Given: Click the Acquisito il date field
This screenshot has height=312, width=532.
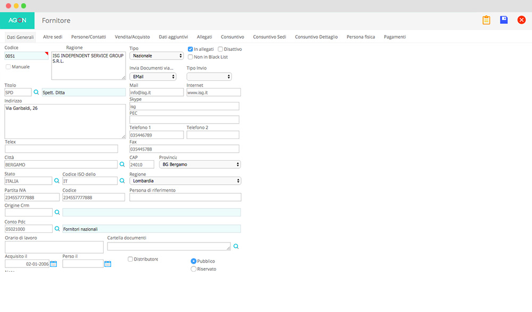Looking at the screenshot, I should tap(27, 264).
